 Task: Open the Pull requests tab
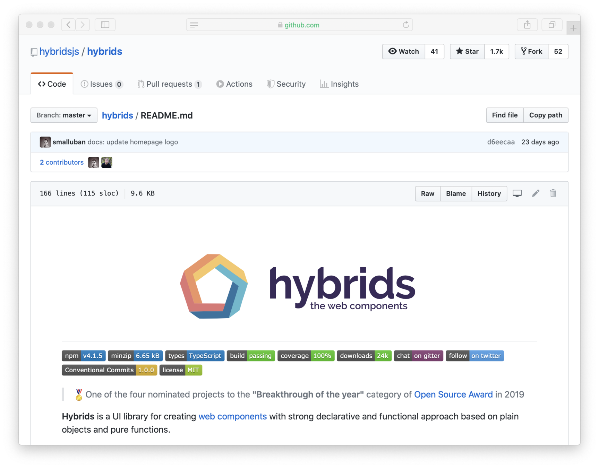170,84
